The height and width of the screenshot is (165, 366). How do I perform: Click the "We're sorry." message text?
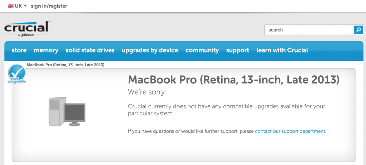(147, 92)
